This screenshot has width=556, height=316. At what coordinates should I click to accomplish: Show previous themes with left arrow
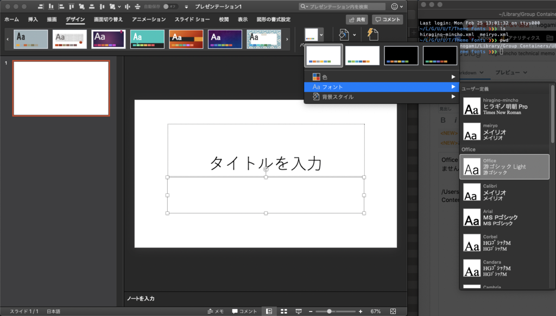pos(8,39)
